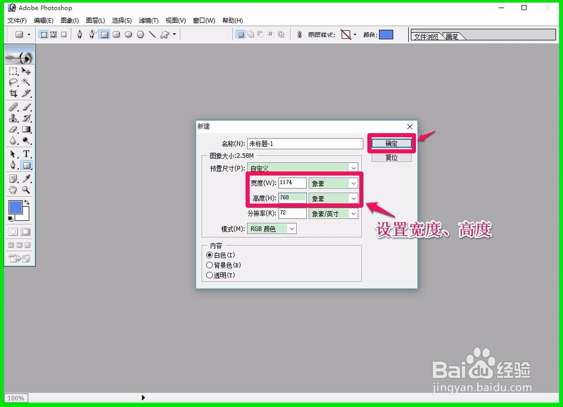563x407 pixels.
Task: Select the History Brush tool
Action: [x=26, y=118]
